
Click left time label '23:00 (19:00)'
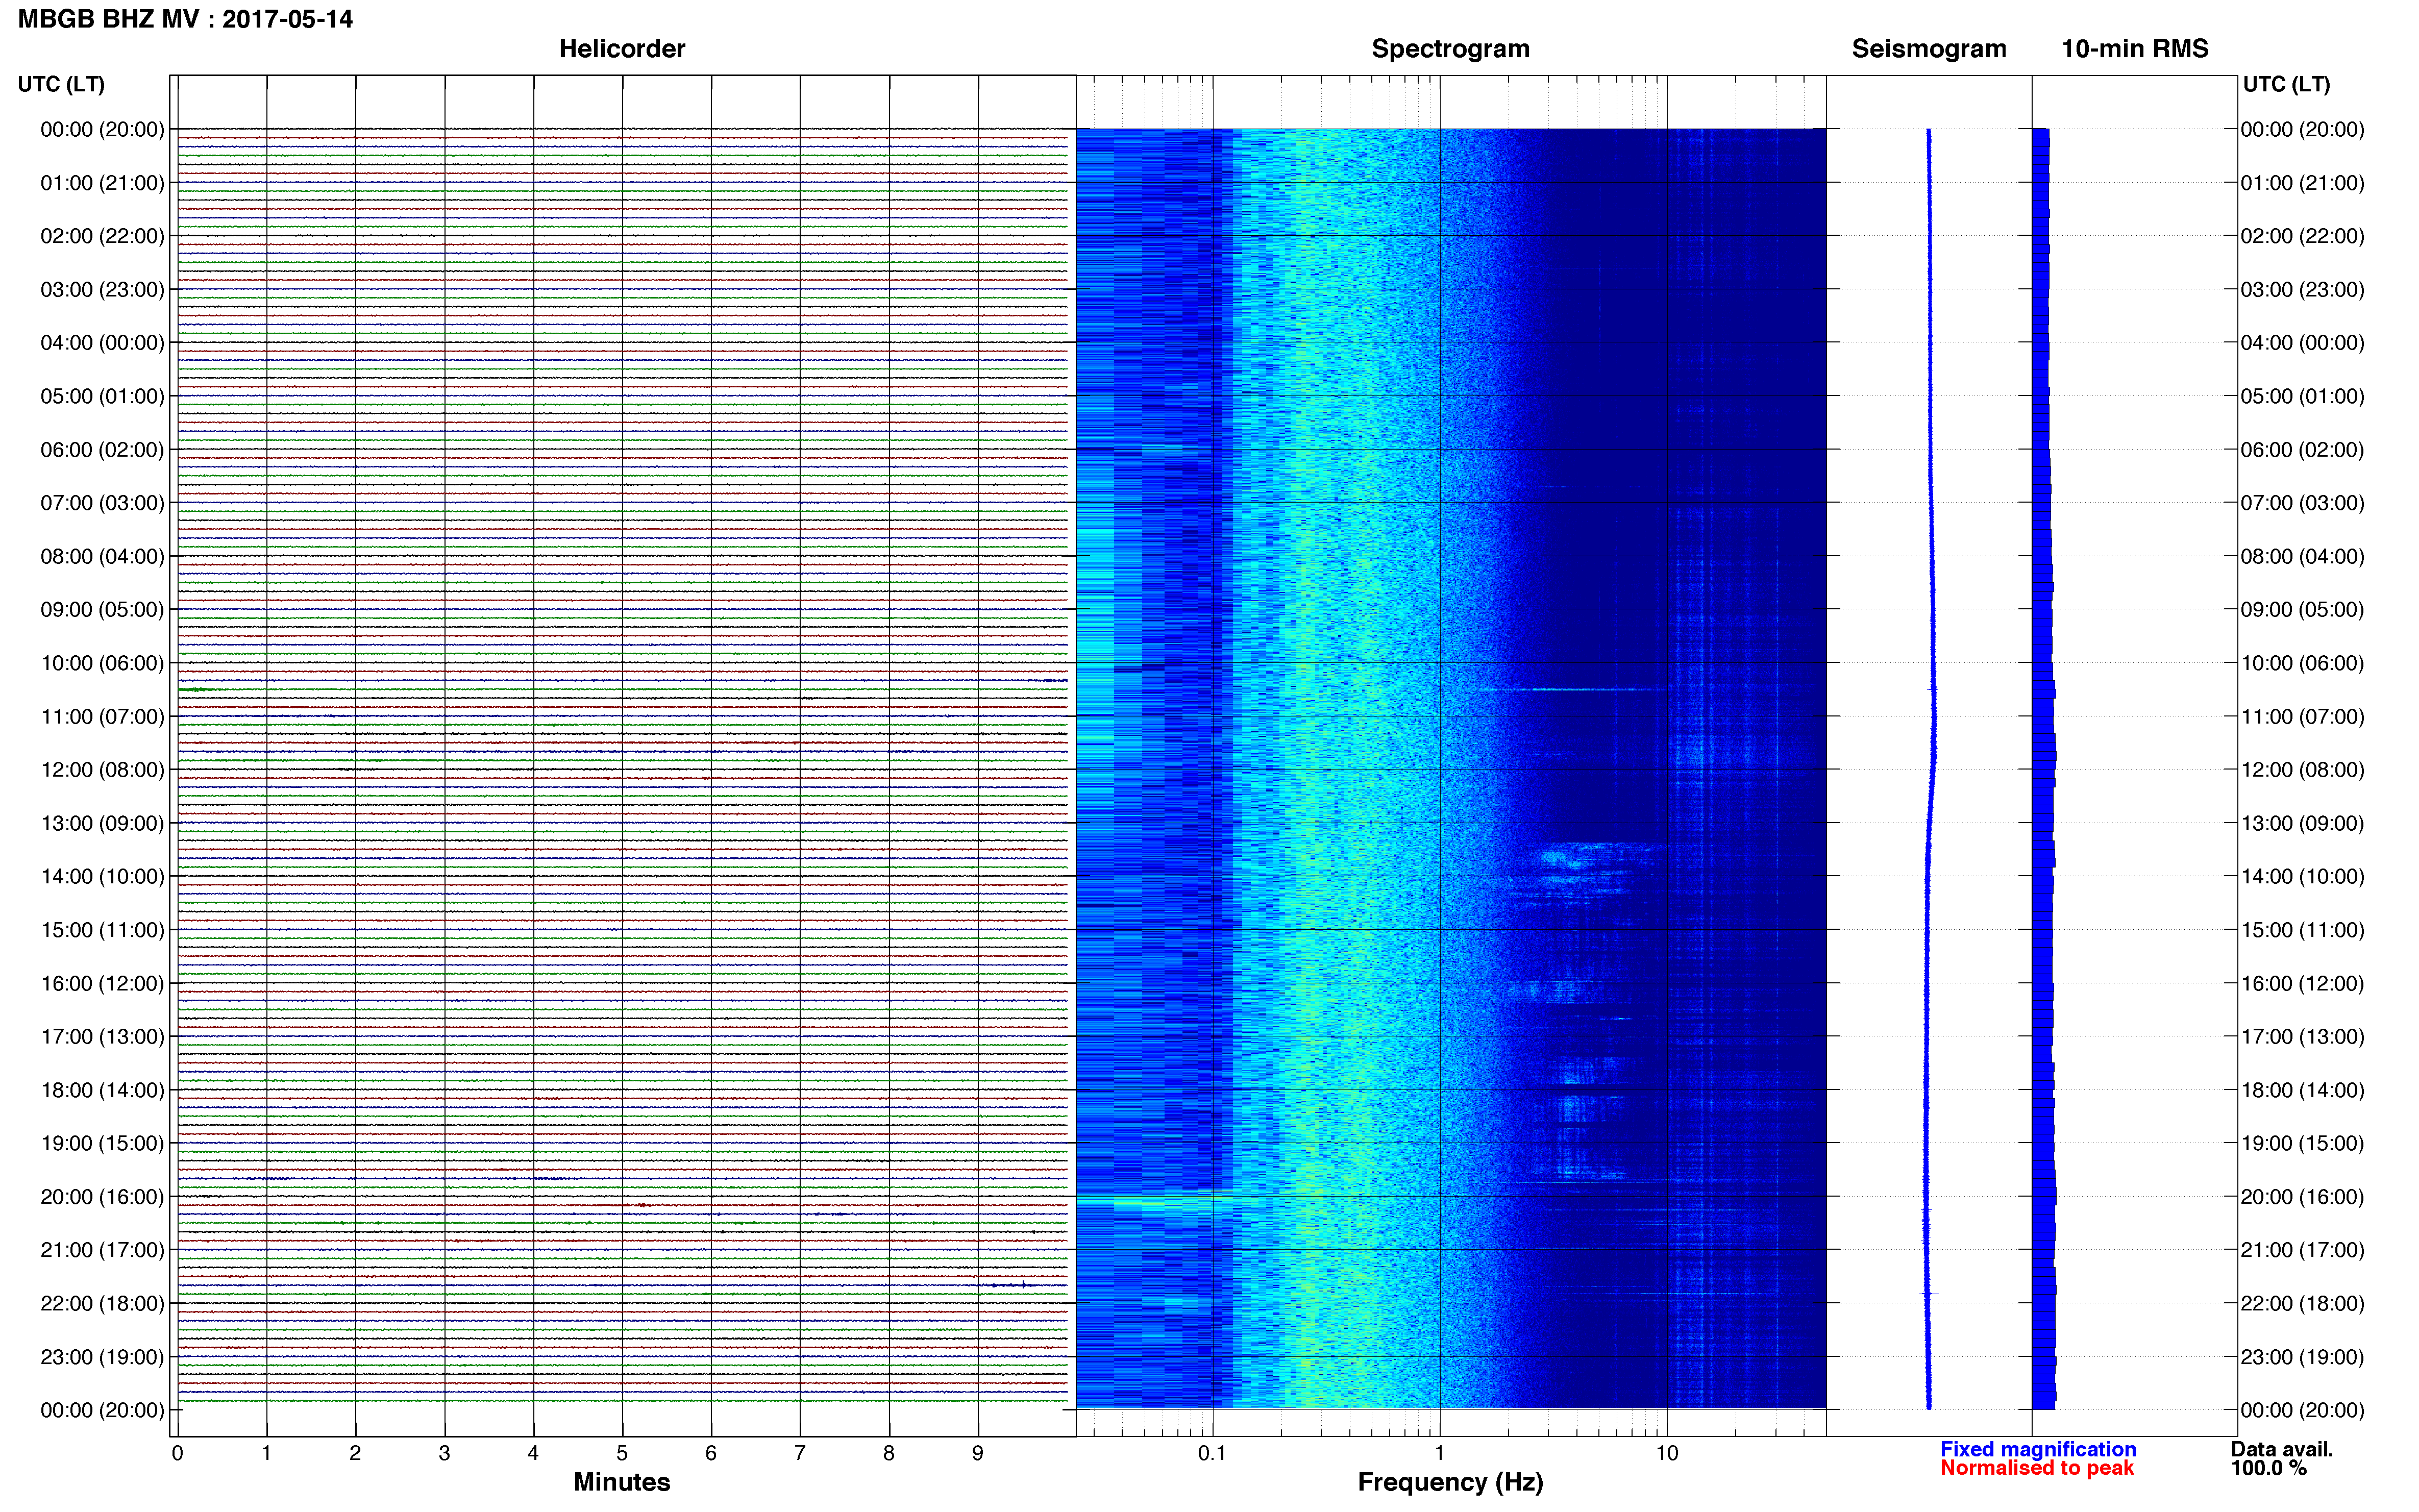tap(102, 1357)
